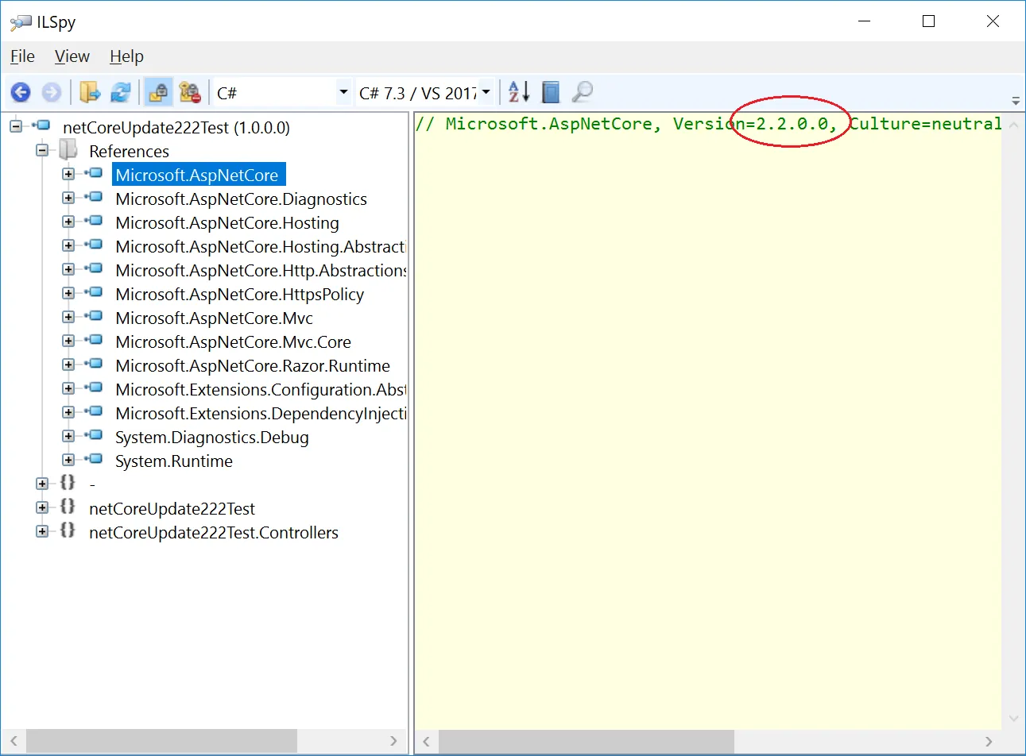Expand the Microsoft.AspNetCore.HttpsPolicy reference
The height and width of the screenshot is (756, 1026).
(x=68, y=293)
